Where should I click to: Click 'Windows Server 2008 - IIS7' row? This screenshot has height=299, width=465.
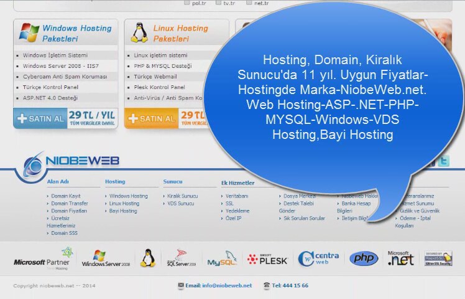click(x=65, y=66)
